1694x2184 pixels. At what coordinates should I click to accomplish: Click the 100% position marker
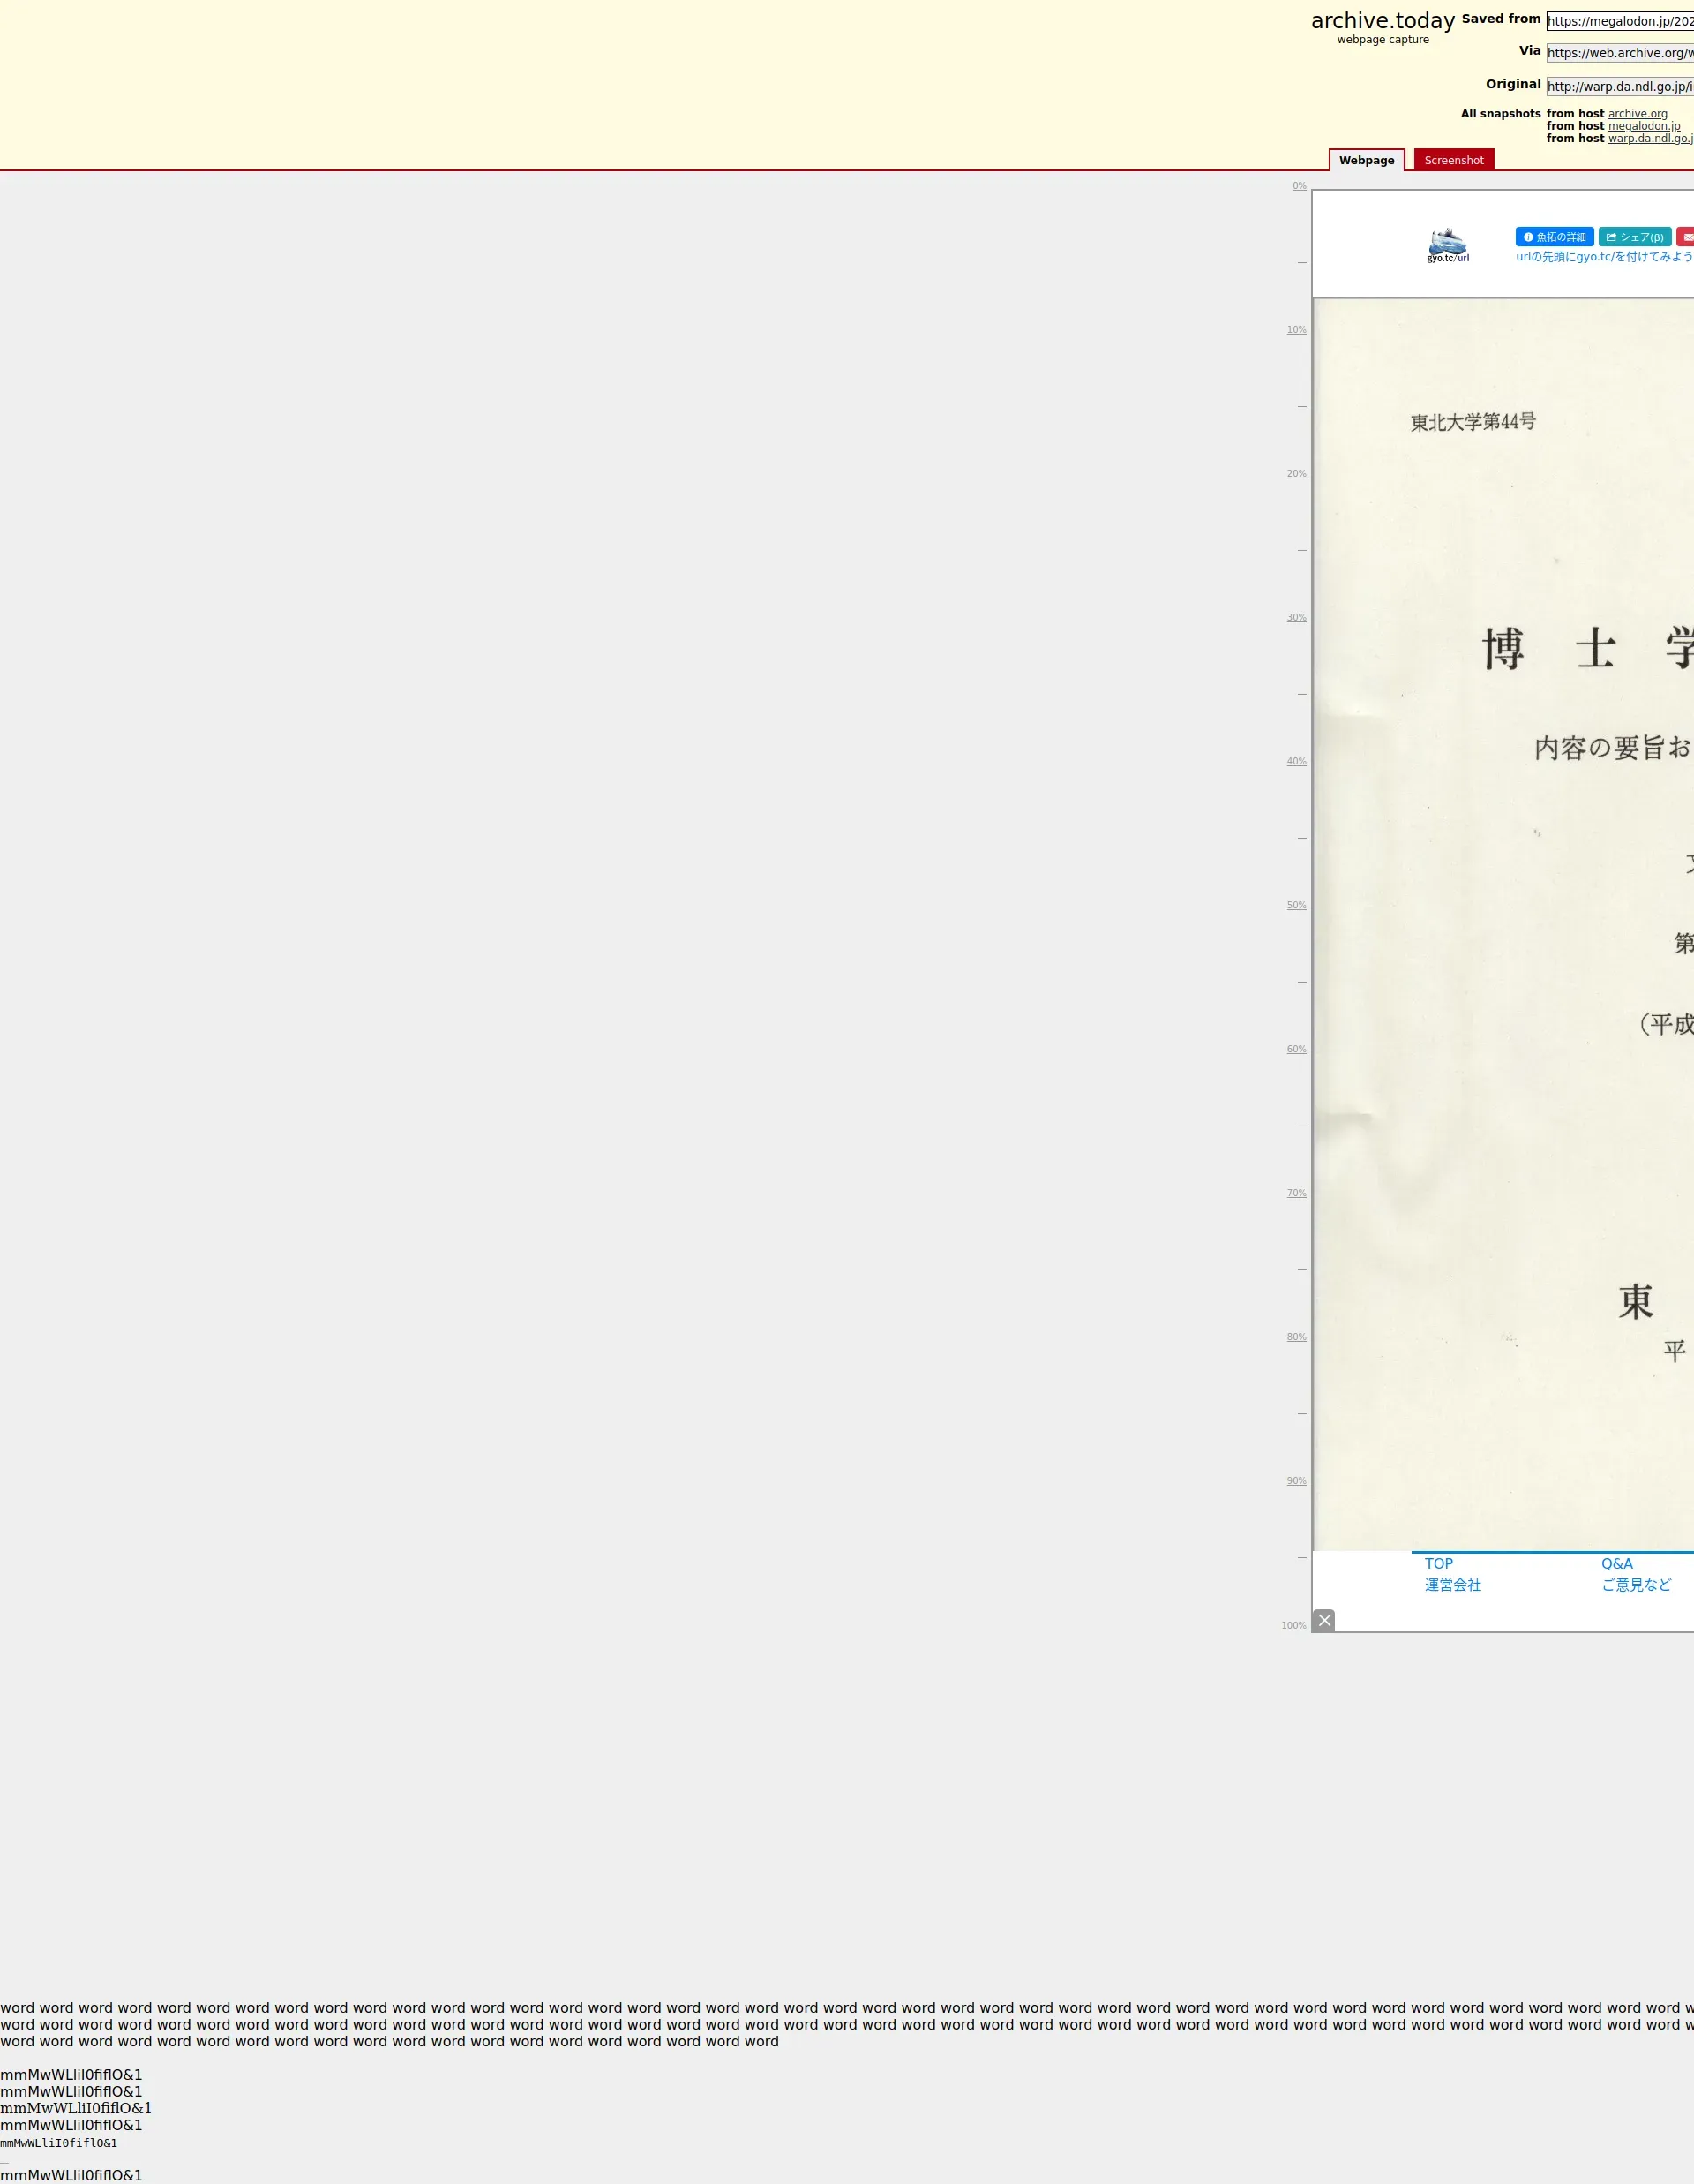coord(1293,1626)
